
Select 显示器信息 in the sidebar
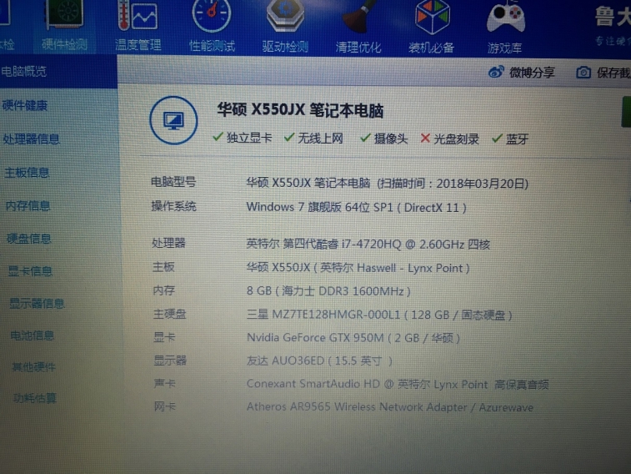[x=37, y=303]
